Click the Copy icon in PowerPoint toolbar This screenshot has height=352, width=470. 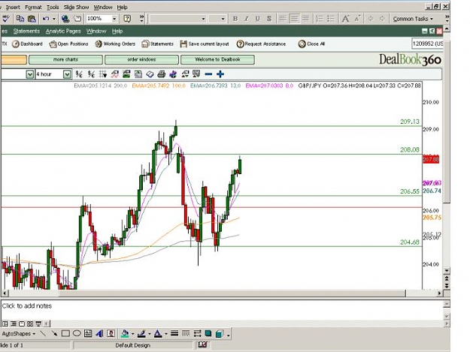click(20, 19)
